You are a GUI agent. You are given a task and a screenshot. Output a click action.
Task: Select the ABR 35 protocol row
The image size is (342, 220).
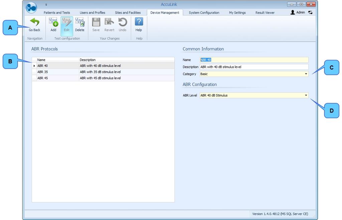click(103, 72)
